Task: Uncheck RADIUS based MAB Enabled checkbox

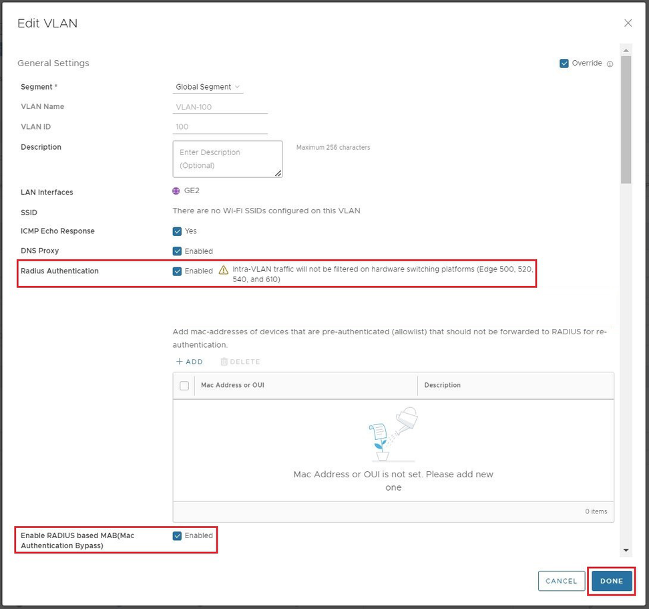Action: 177,535
